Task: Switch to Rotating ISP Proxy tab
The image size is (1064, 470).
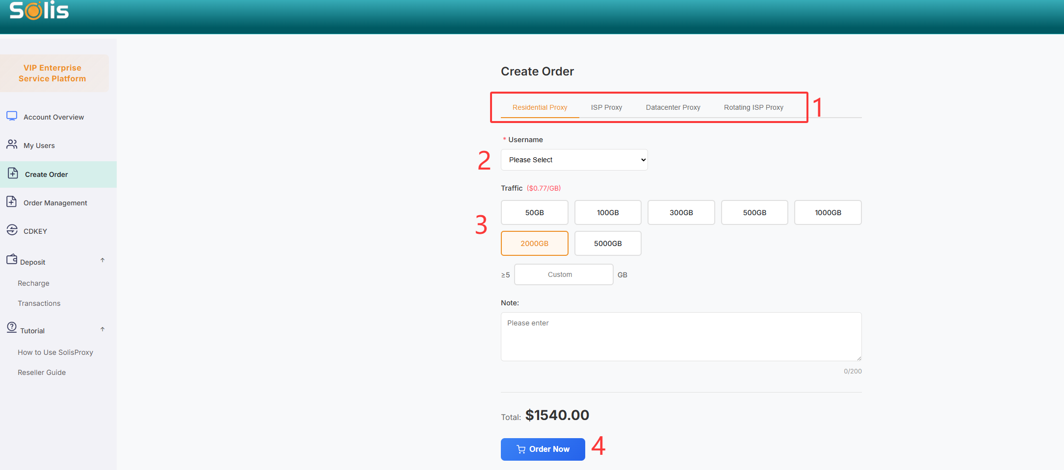Action: (x=753, y=107)
